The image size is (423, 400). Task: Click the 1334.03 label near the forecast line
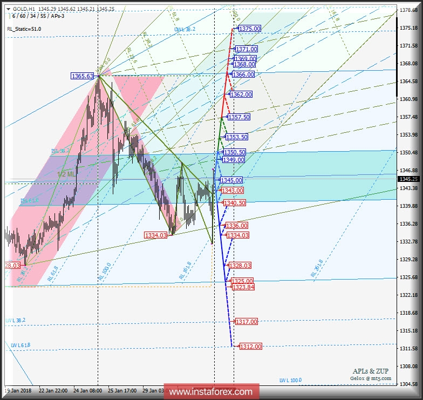pos(237,235)
